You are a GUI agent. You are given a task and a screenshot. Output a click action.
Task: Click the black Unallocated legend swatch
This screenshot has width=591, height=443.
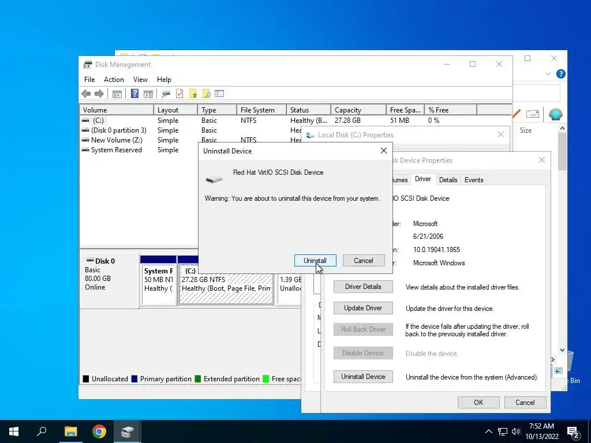(x=86, y=379)
